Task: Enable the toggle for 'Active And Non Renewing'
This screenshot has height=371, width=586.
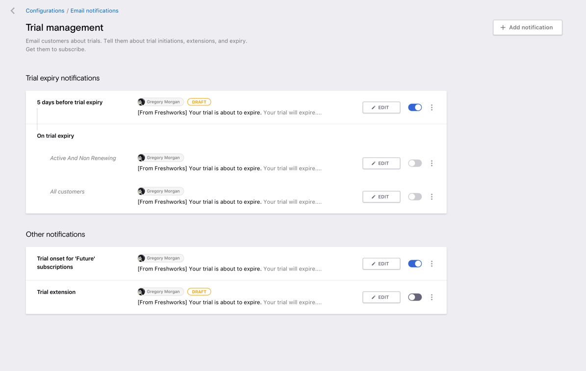Action: (x=414, y=163)
